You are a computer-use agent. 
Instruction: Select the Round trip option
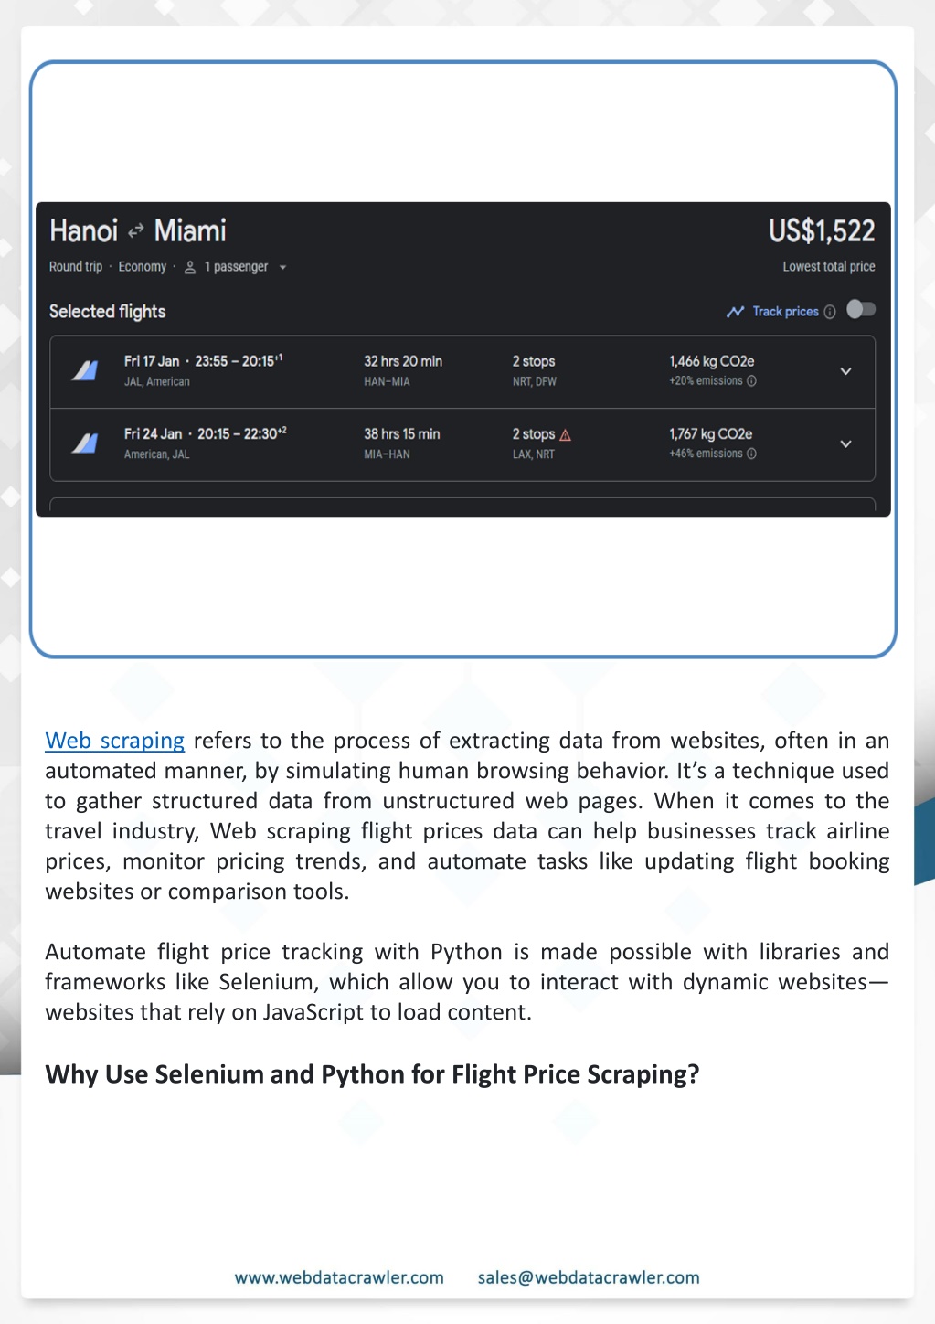coord(76,267)
